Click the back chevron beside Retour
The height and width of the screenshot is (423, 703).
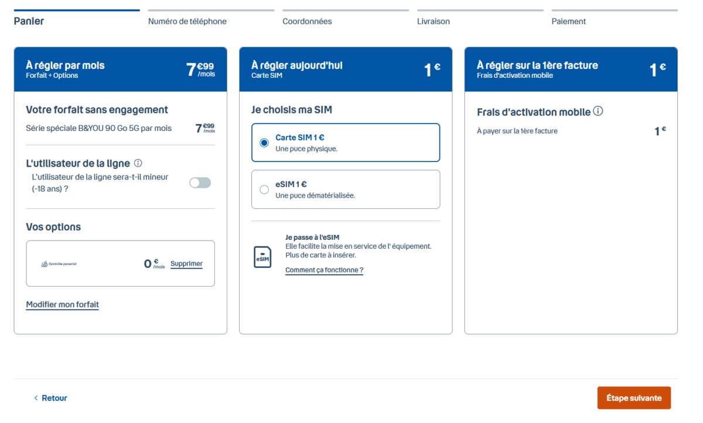point(36,398)
